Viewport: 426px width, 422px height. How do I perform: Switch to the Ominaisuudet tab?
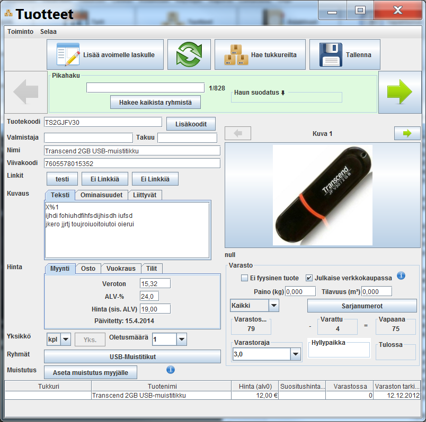(101, 195)
